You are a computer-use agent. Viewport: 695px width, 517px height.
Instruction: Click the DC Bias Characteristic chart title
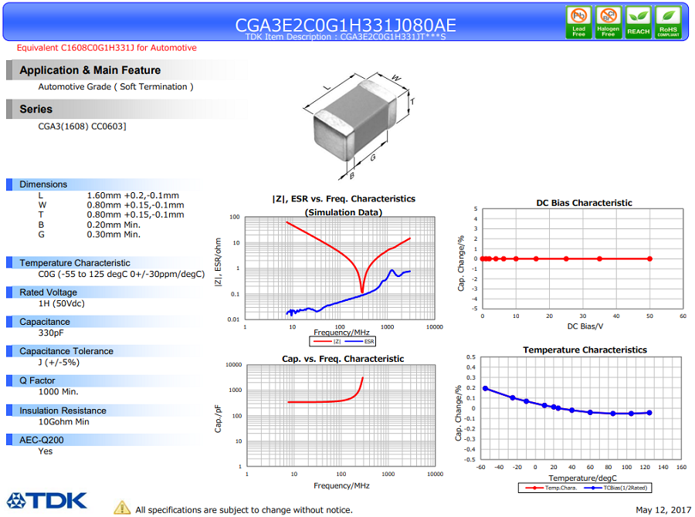point(585,203)
